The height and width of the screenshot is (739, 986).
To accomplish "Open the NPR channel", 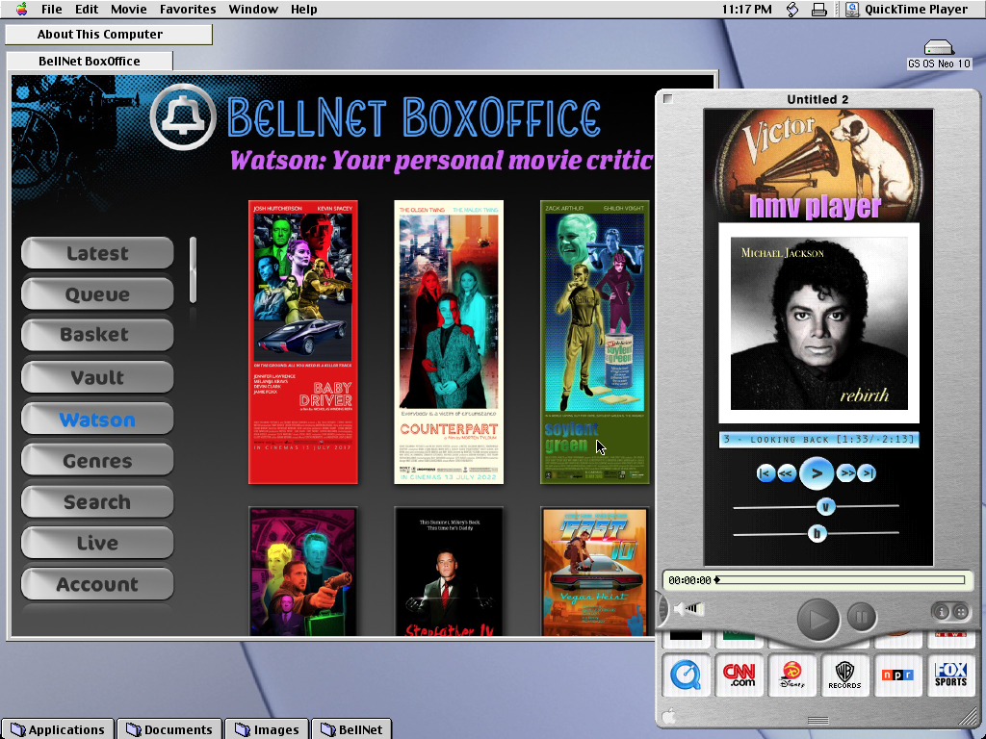I will [x=897, y=675].
